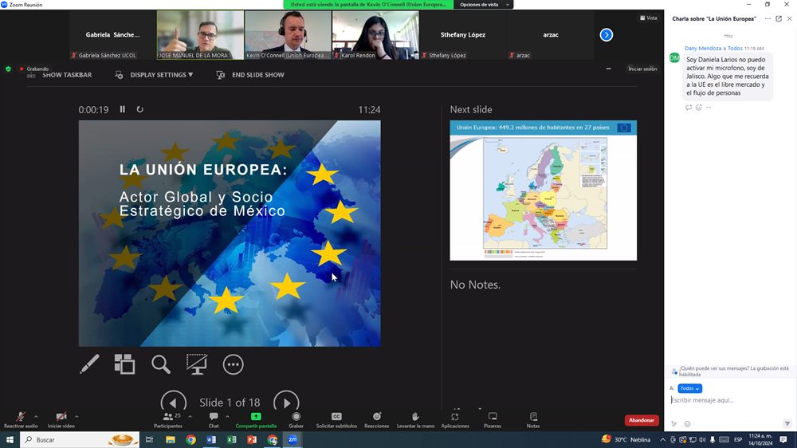
Task: Click the Compartir pantalla icon
Action: pos(256,417)
